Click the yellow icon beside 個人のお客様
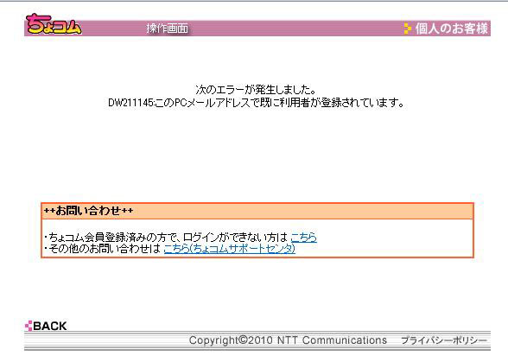Screen dimensions: 508x362 (x=407, y=29)
